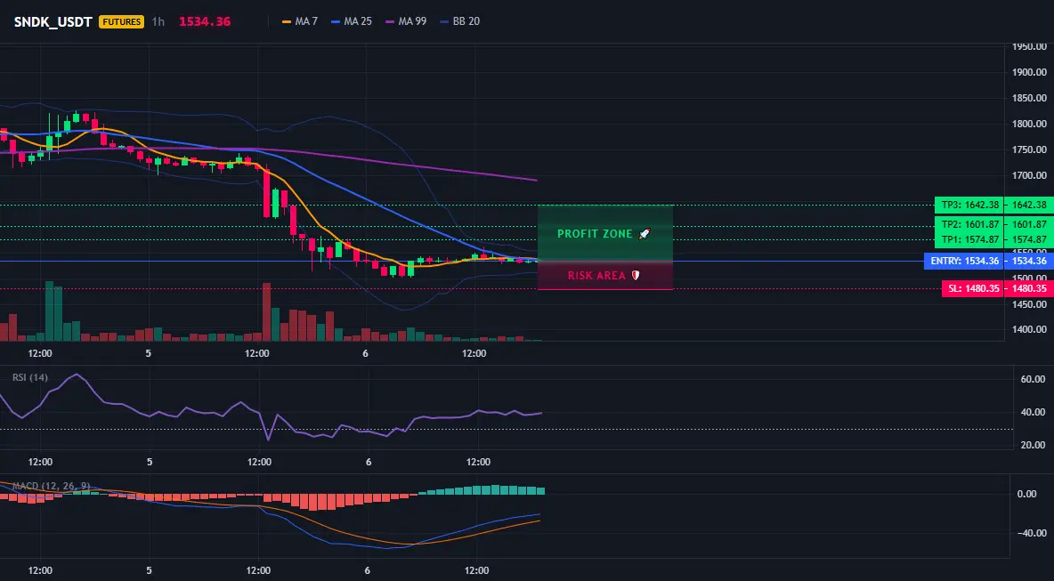Toggle the MA 99 legend entry
This screenshot has height=581, width=1054.
coord(406,21)
